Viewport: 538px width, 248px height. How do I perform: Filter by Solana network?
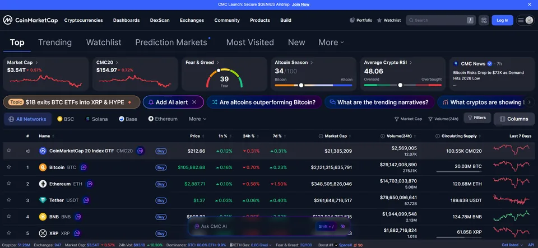[x=96, y=119]
